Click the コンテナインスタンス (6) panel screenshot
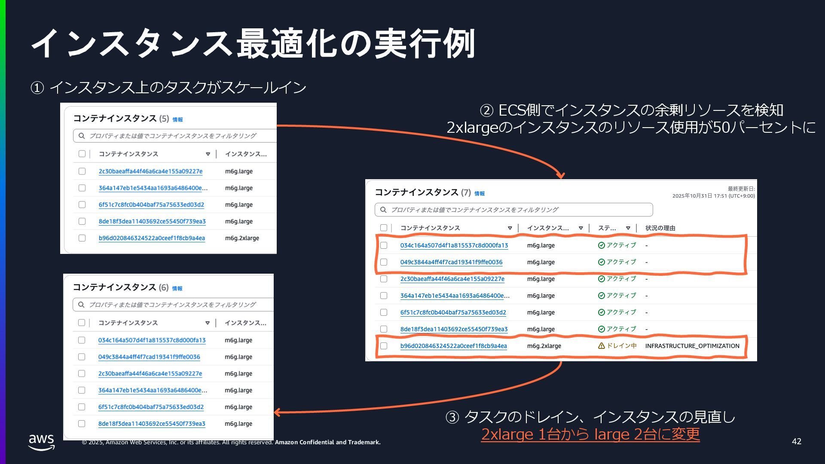825x464 pixels. 168,357
